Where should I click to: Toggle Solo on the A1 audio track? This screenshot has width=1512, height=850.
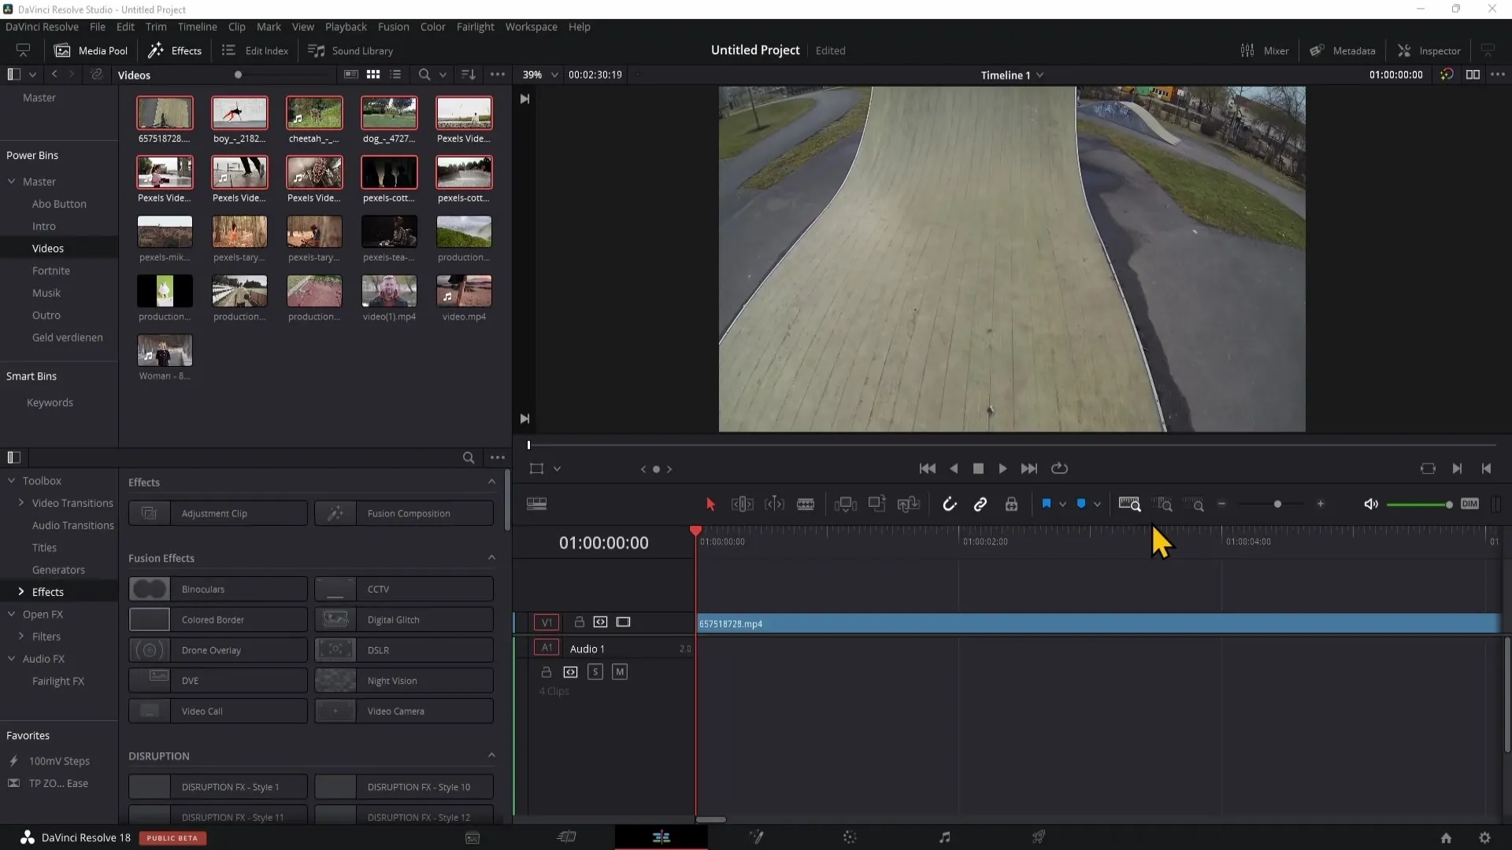(x=595, y=671)
